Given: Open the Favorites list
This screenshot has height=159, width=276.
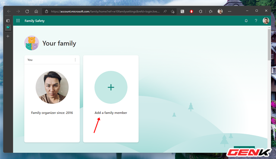Looking at the screenshot, I should 210,12.
